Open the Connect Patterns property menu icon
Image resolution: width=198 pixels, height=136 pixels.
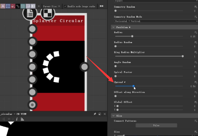(x=196, y=121)
